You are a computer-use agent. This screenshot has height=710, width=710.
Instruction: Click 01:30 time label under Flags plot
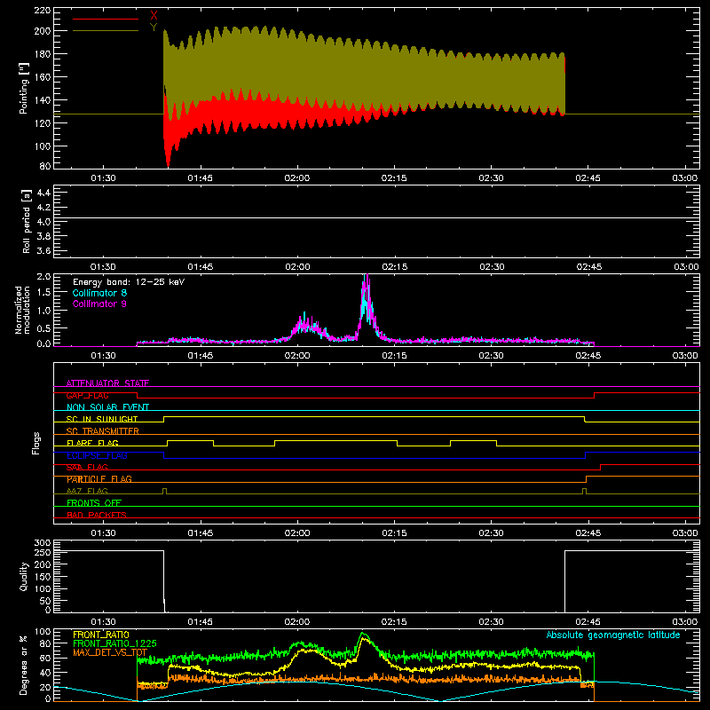click(103, 533)
